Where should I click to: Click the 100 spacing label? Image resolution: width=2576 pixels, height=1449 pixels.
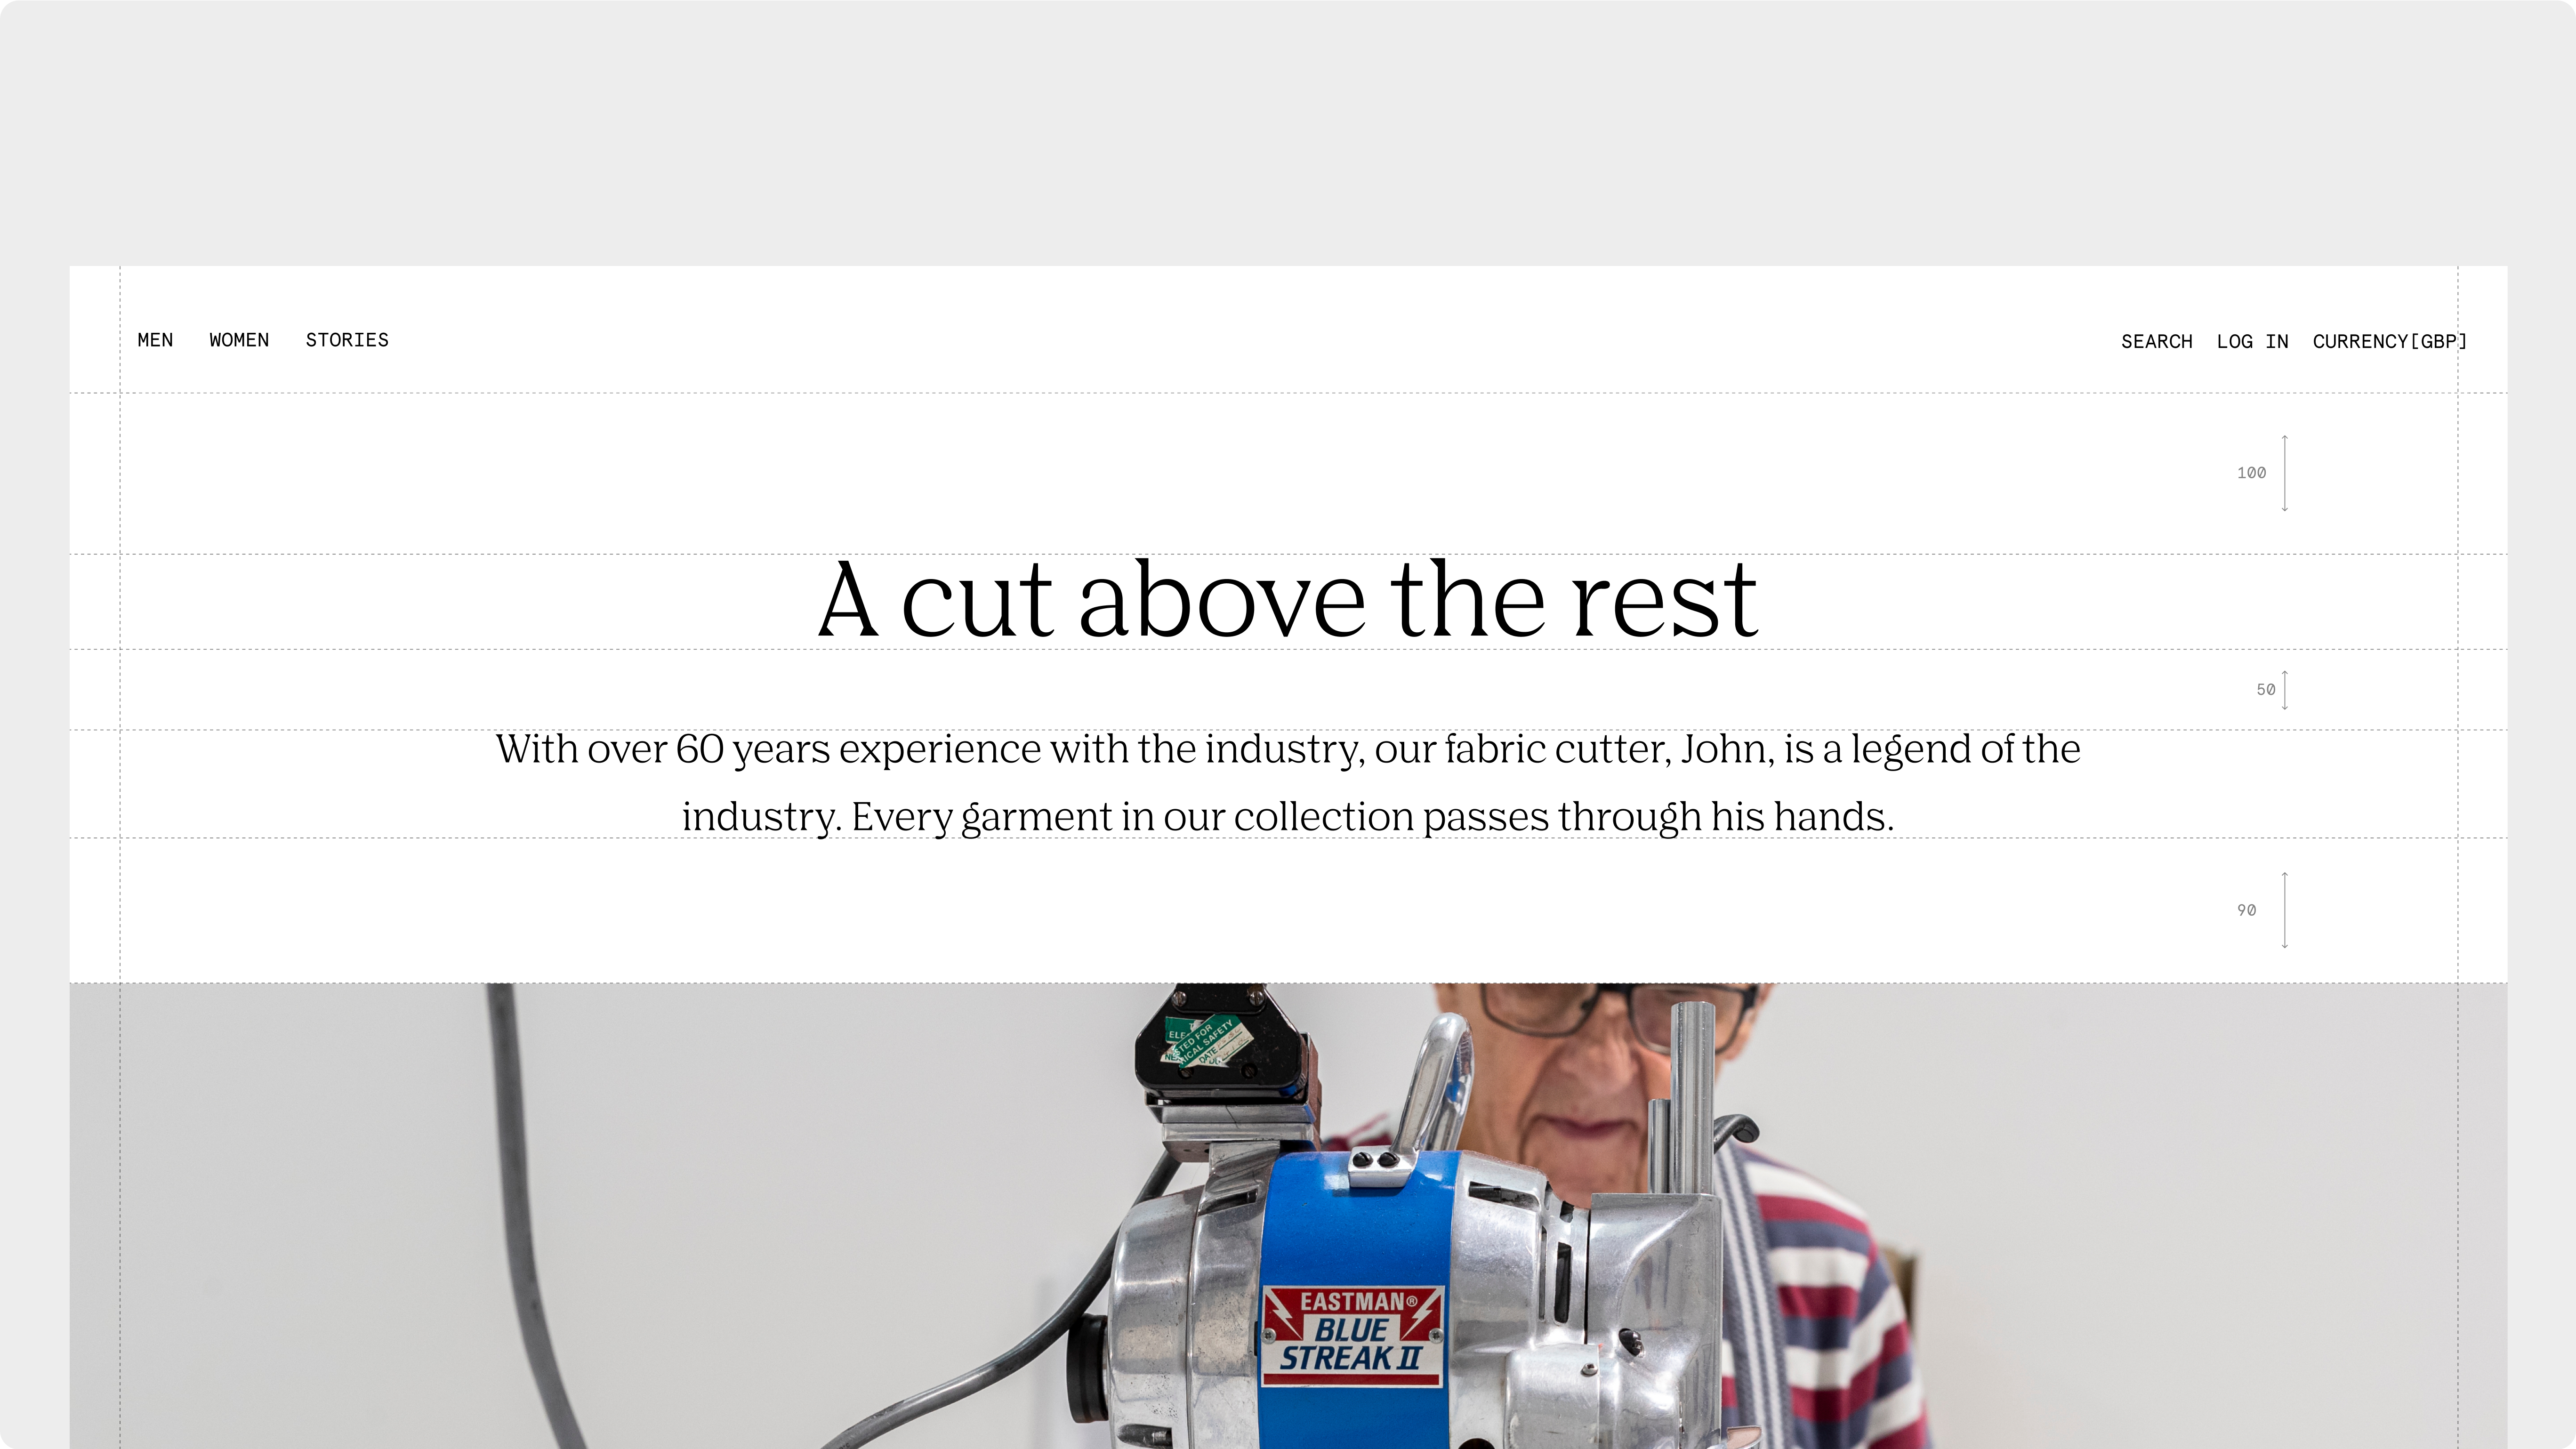(2252, 473)
